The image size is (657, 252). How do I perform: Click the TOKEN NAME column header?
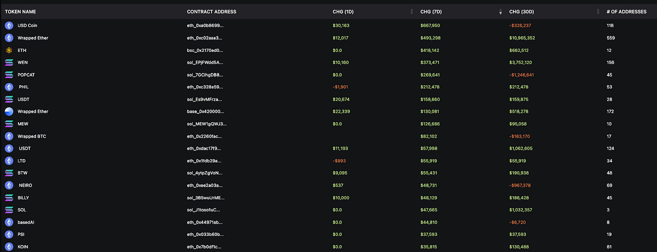point(20,12)
